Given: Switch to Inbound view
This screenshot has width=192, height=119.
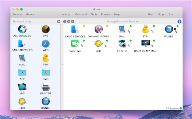Looking at the screenshot, I should tap(66, 14).
